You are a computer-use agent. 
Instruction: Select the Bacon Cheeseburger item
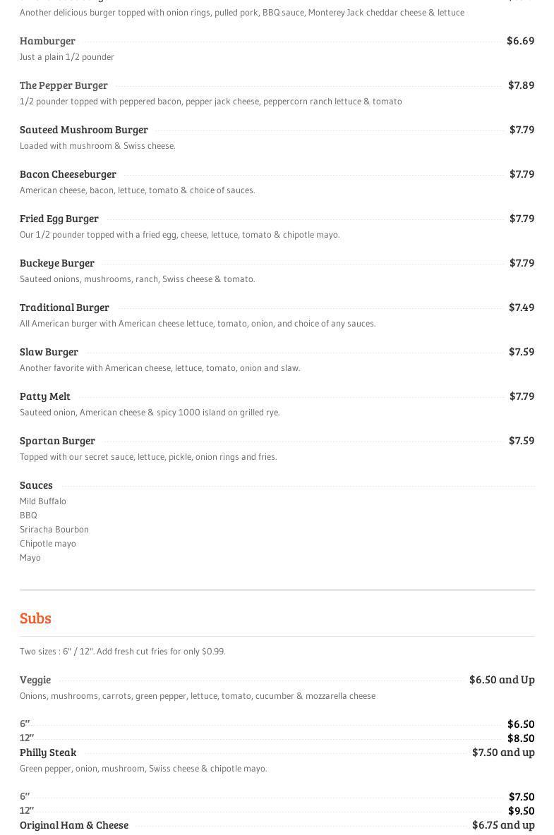pos(68,174)
